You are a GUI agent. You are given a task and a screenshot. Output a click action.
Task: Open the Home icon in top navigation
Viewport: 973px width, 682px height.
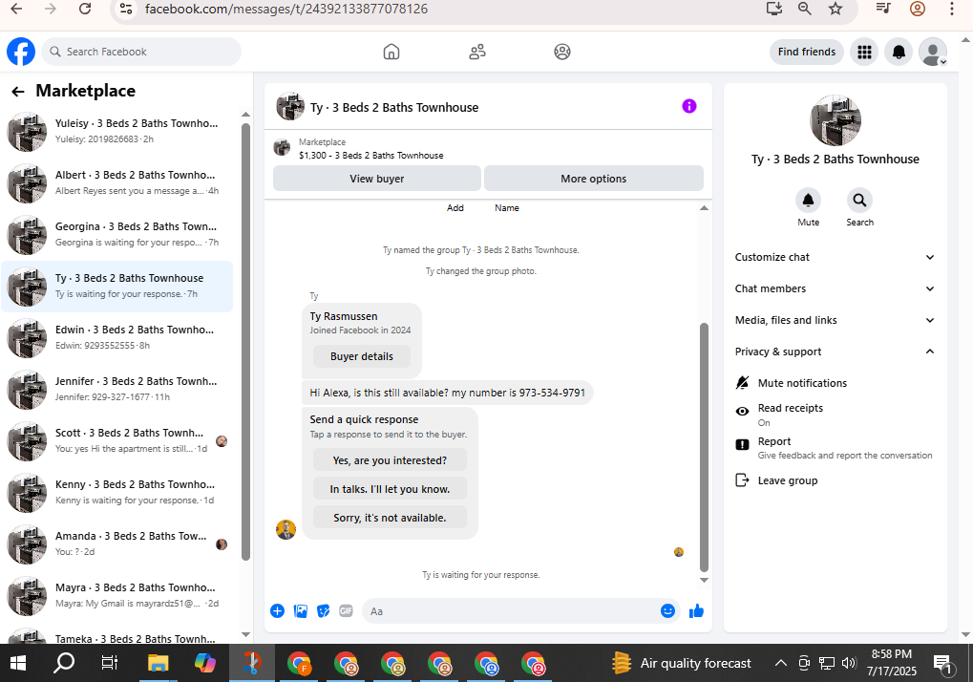click(x=391, y=52)
